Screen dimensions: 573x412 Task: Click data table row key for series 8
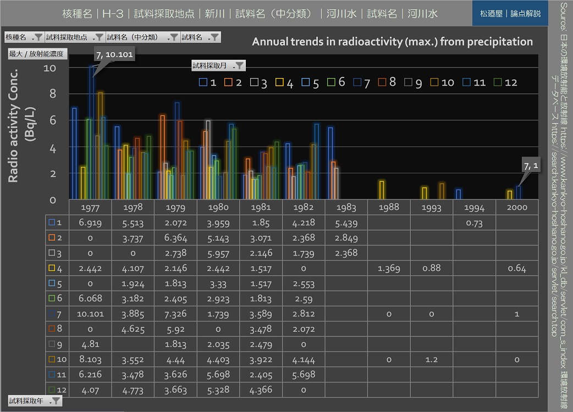tap(55, 329)
